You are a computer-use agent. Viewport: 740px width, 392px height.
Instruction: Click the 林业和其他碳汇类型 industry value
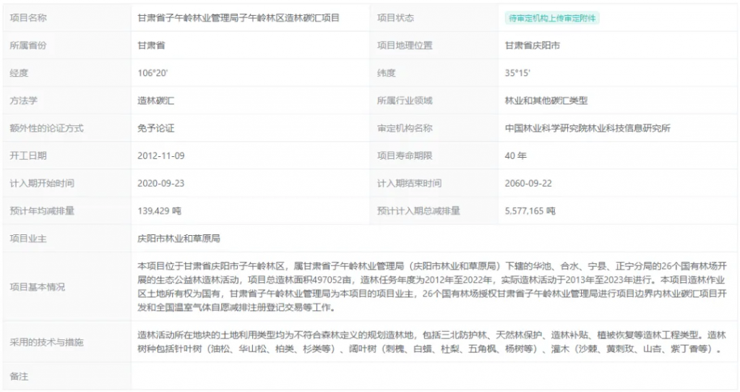click(546, 101)
